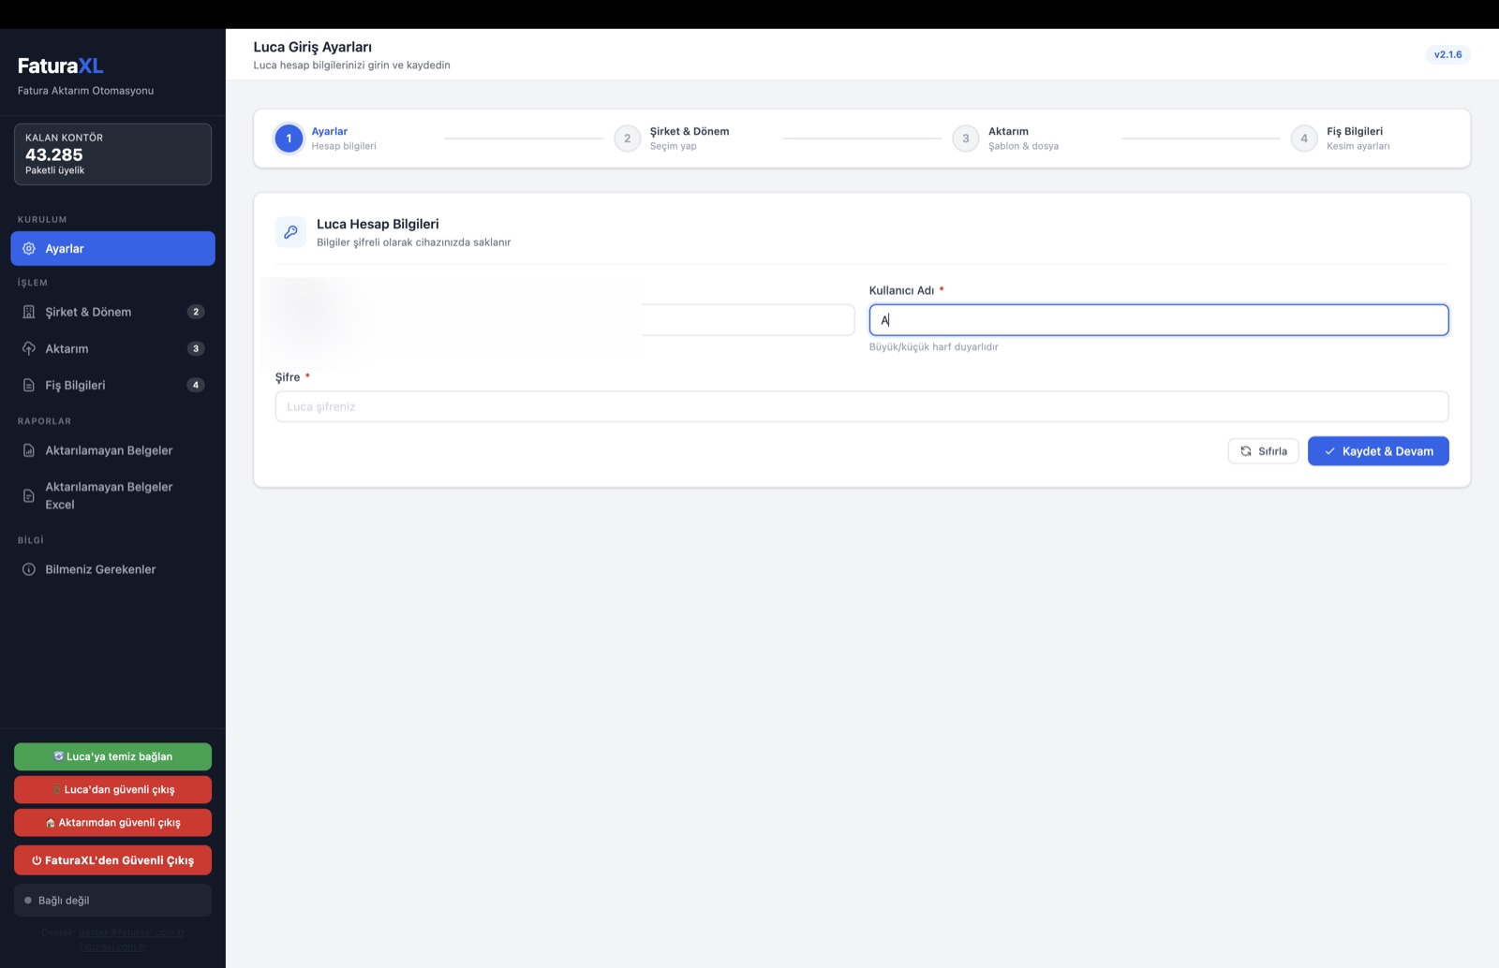Click the Kaydet & Devam button

pyautogui.click(x=1378, y=451)
